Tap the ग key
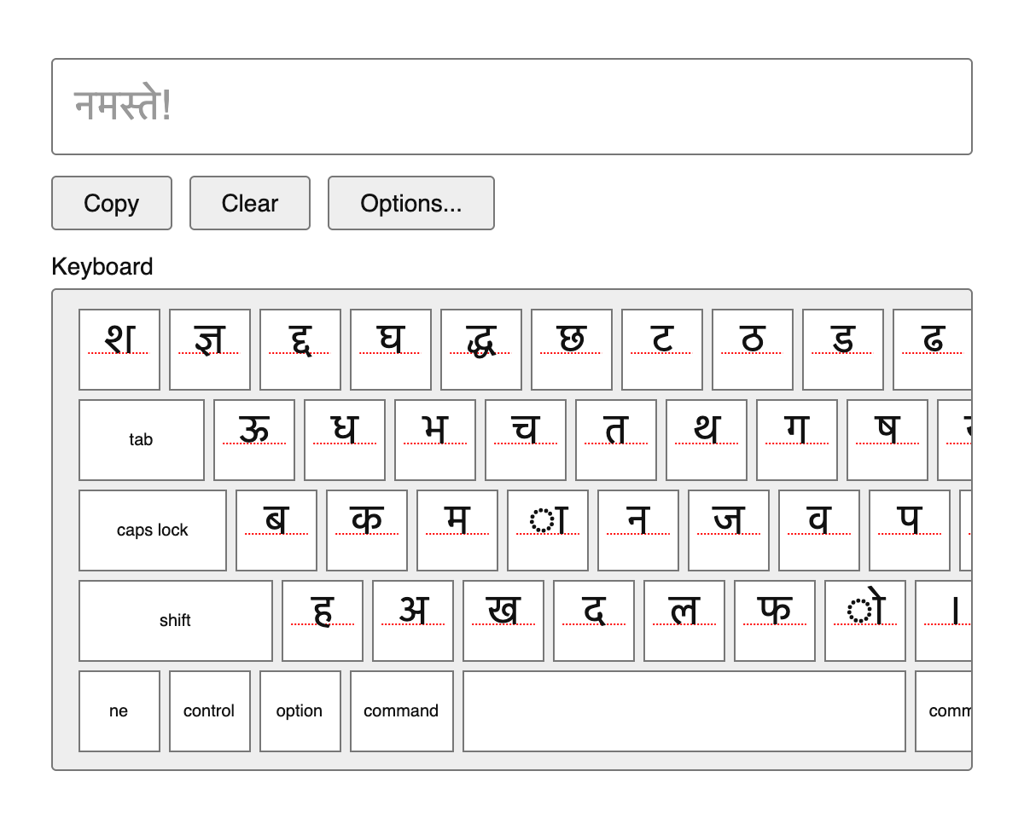 [x=797, y=440]
